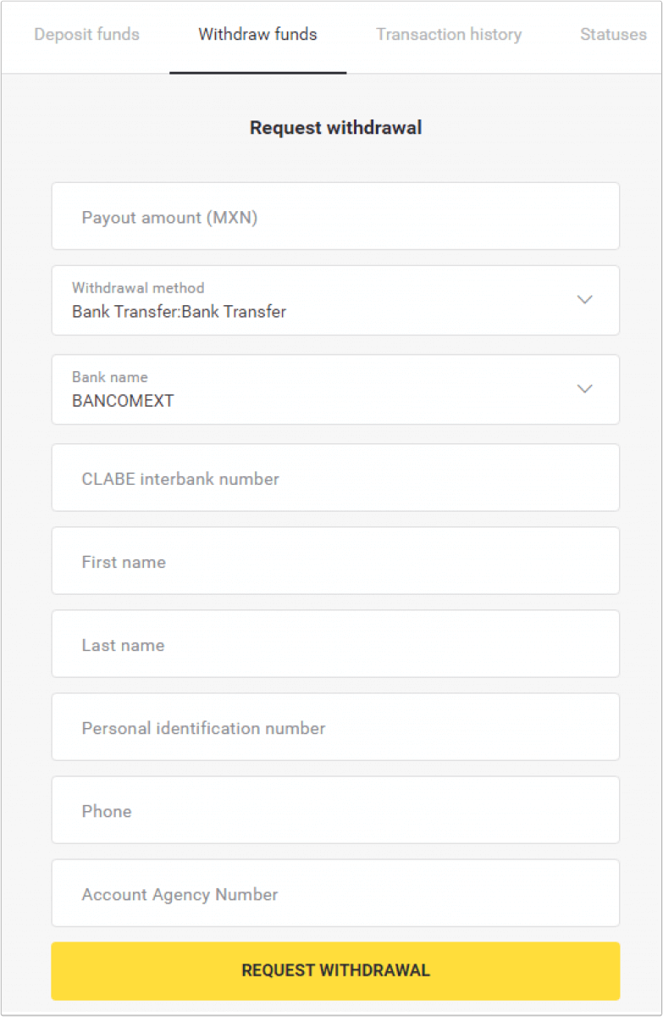Select the Last name input field
This screenshot has width=663, height=1017.
click(x=335, y=643)
